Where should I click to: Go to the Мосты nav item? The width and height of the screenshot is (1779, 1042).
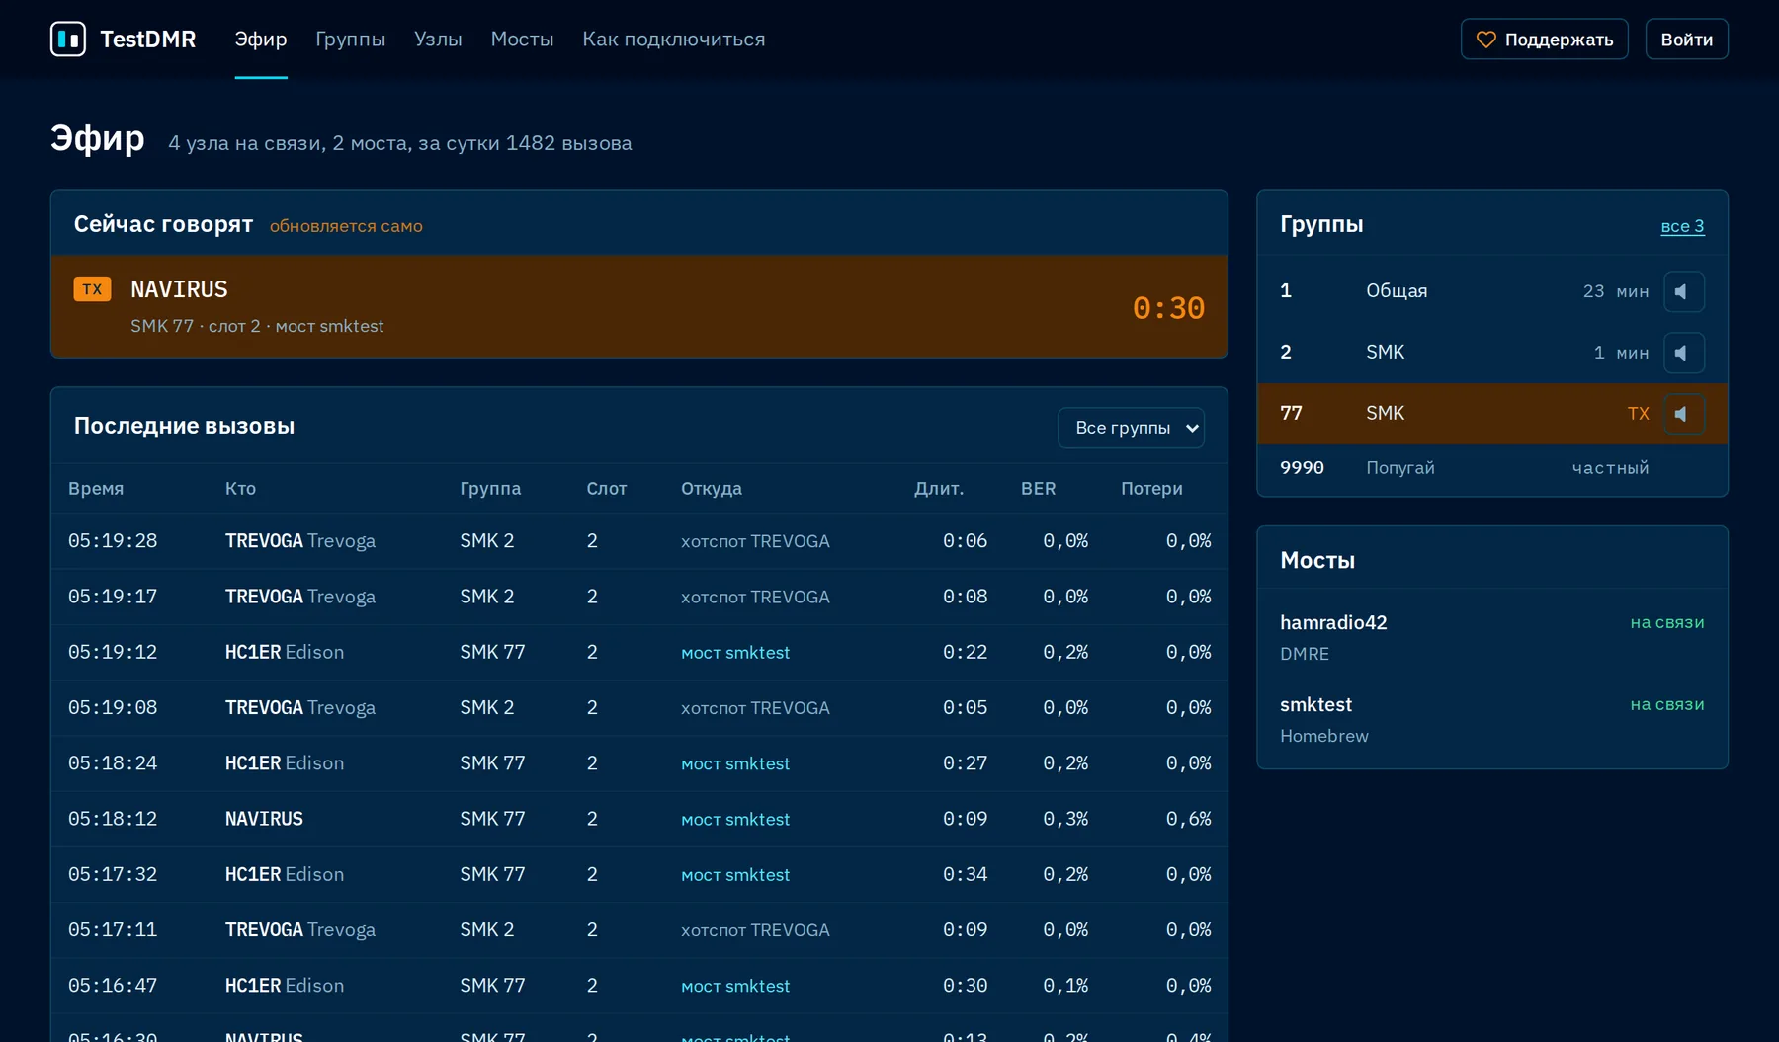click(522, 40)
